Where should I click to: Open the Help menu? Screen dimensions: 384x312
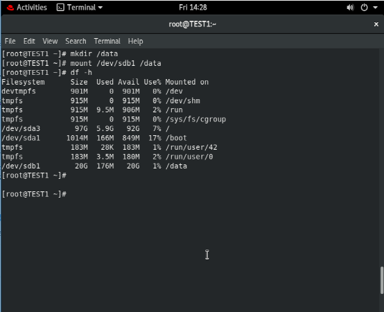click(x=135, y=41)
